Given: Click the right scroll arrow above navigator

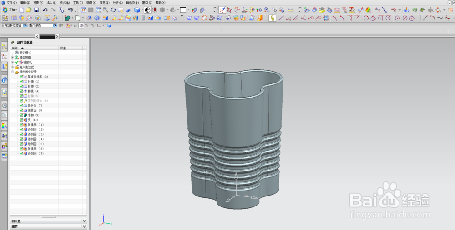Looking at the screenshot, I should click(x=57, y=36).
